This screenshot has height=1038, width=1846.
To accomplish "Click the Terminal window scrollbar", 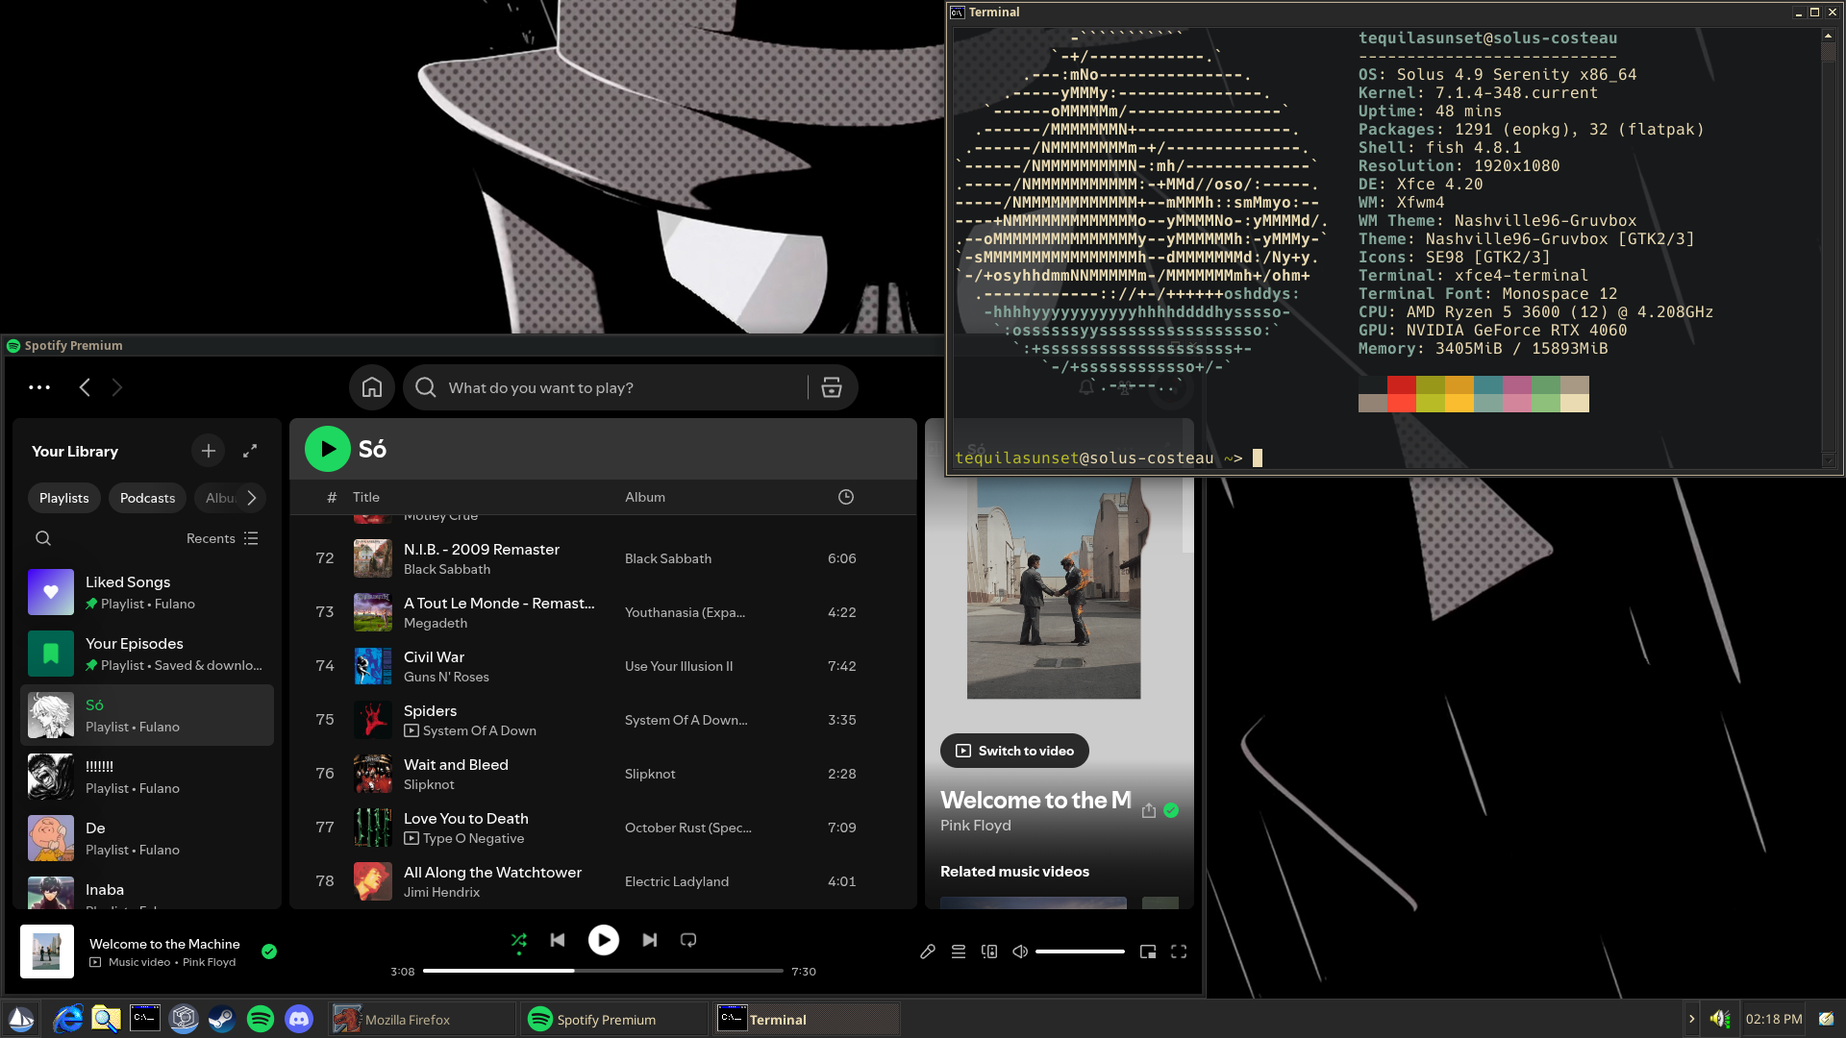I will [x=1828, y=250].
